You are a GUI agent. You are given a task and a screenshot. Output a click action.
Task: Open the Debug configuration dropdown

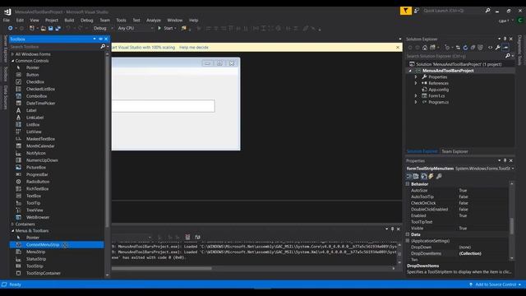pos(103,29)
